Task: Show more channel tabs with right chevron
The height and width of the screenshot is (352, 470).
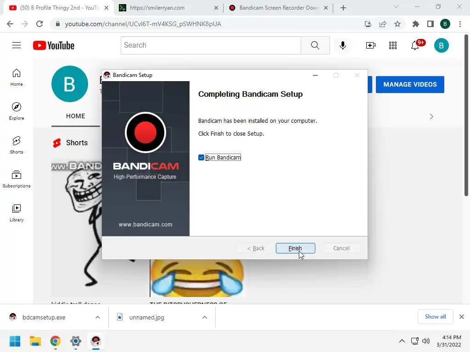Action: point(431,116)
